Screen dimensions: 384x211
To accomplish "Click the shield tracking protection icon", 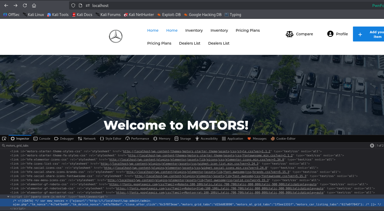I will click(x=73, y=5).
